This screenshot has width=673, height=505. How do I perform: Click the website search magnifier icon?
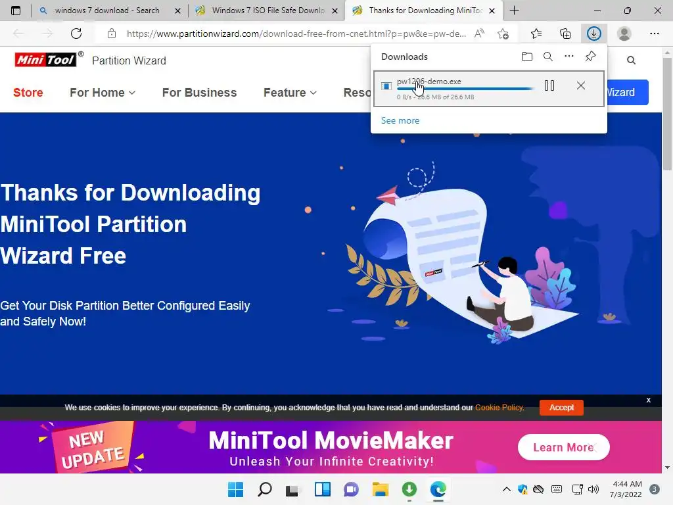[631, 60]
